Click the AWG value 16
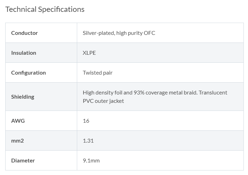 click(86, 121)
